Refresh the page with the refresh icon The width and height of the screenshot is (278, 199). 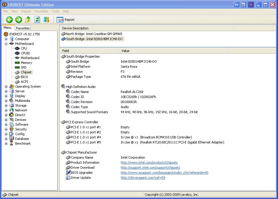[37, 20]
